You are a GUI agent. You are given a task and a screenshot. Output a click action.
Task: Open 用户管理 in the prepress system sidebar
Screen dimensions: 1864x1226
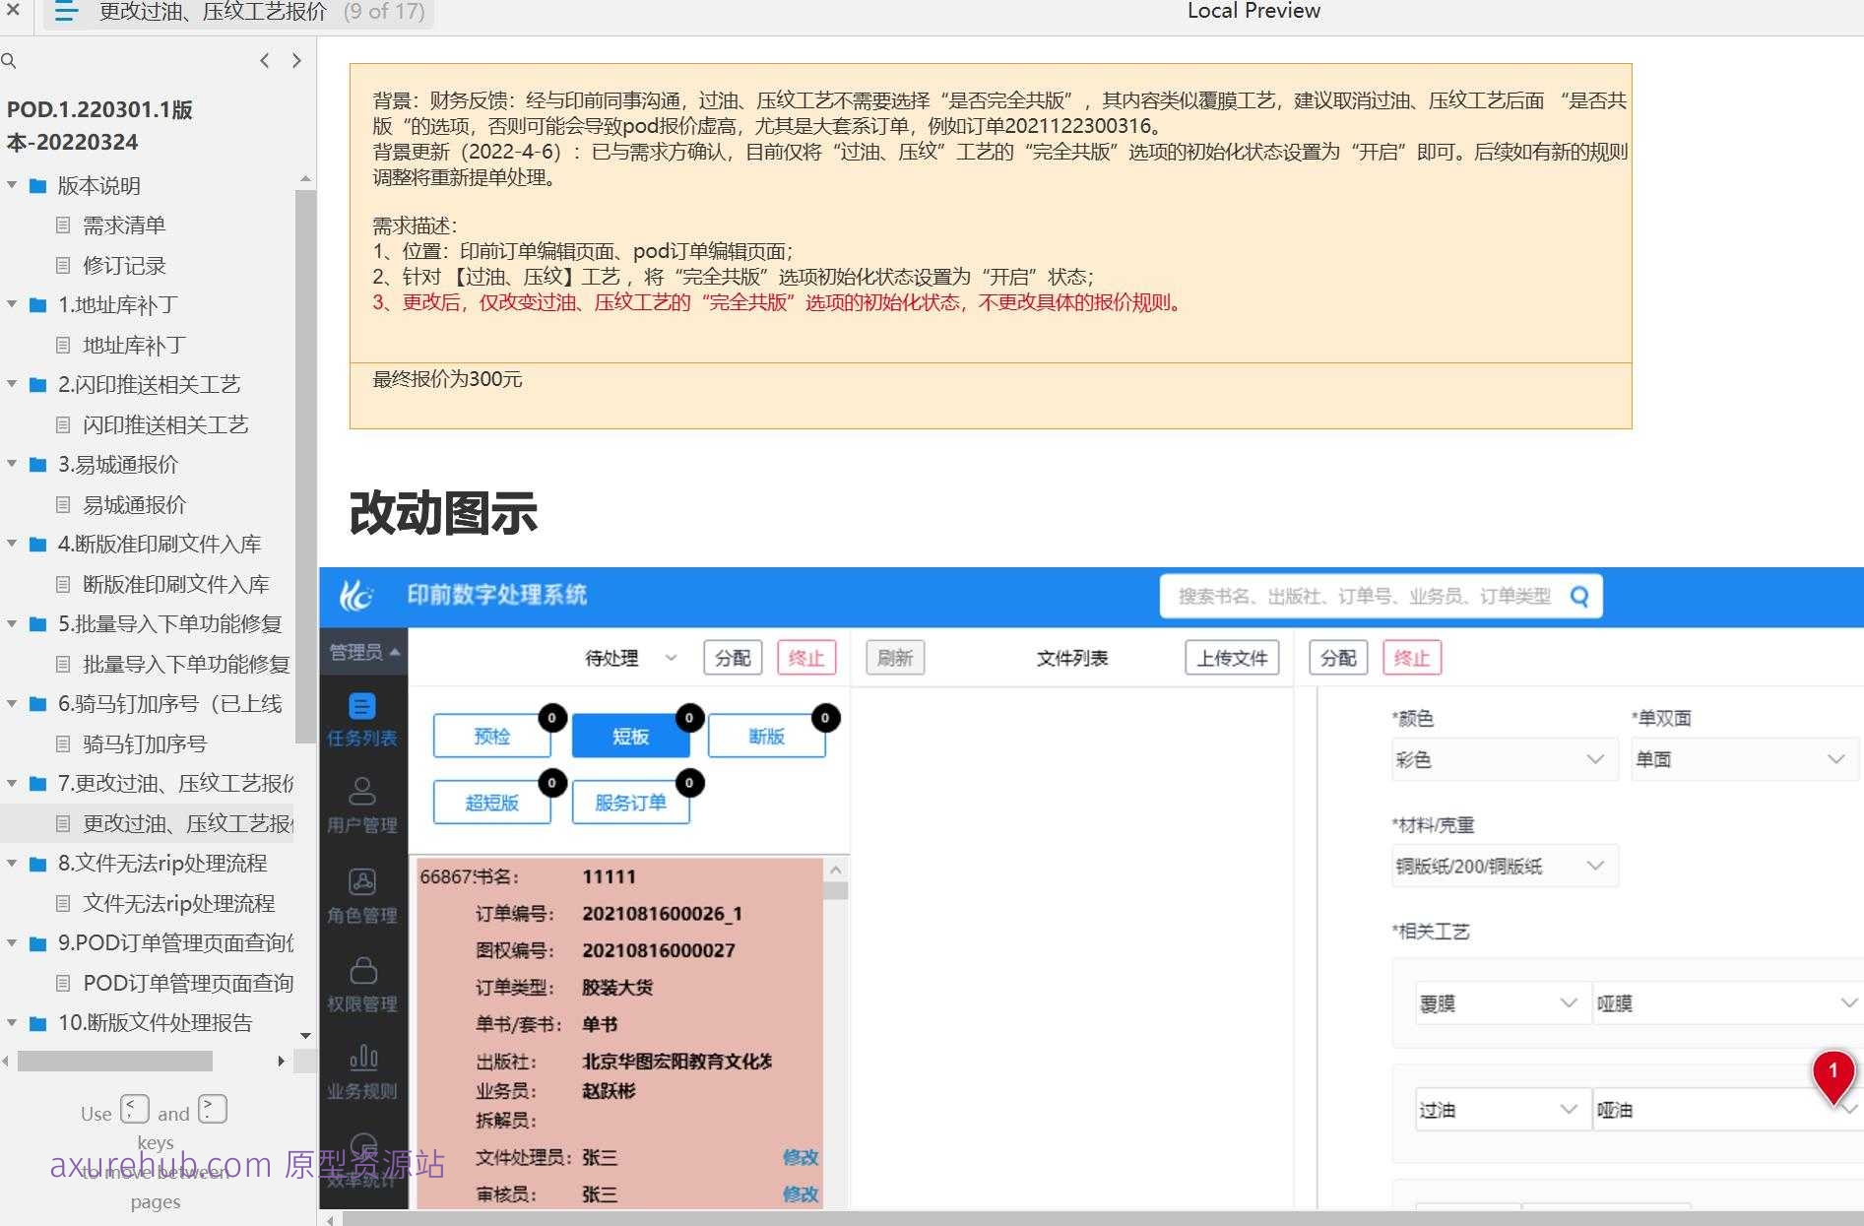pyautogui.click(x=362, y=803)
